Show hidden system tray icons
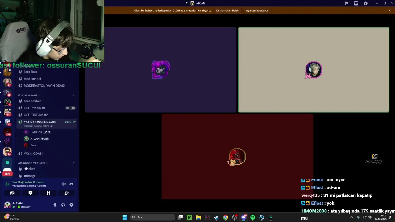 coord(351,217)
